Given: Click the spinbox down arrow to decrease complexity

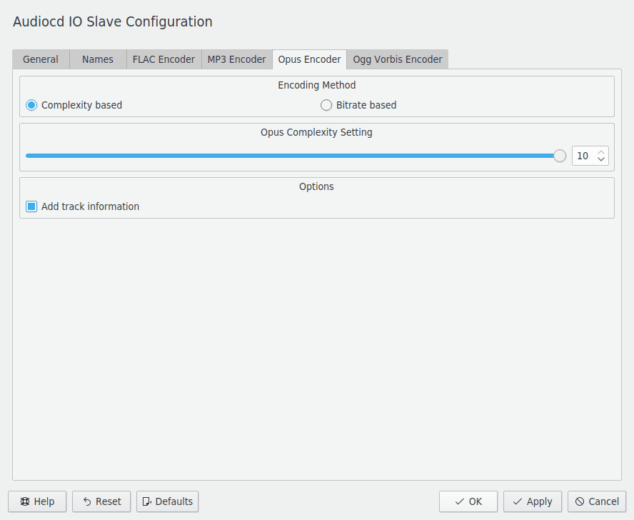Looking at the screenshot, I should point(602,160).
